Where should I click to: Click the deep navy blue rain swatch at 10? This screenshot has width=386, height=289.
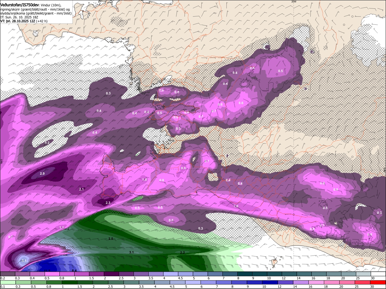pyautogui.click(x=270, y=282)
